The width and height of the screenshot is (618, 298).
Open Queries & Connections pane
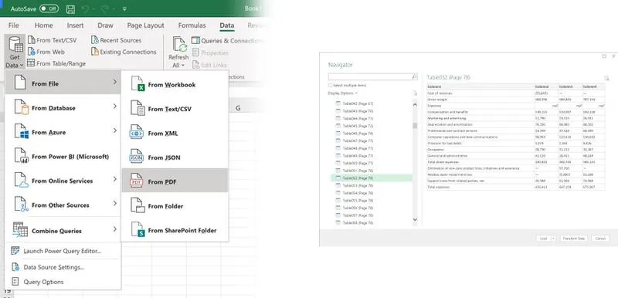coord(226,41)
